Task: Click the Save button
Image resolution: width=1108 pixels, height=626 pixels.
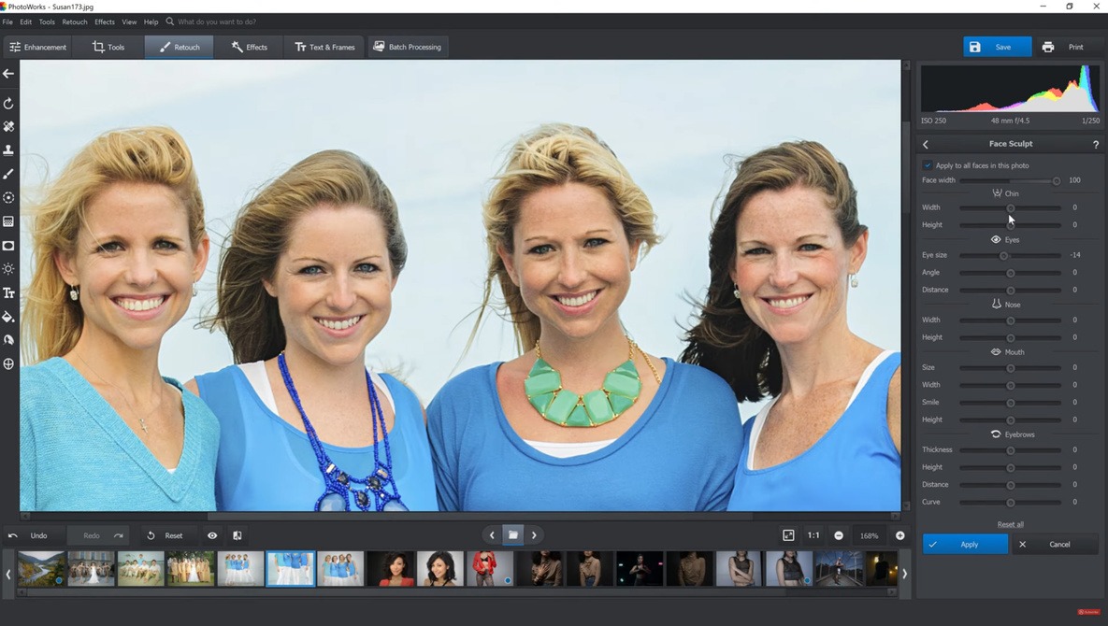Action: click(x=997, y=48)
